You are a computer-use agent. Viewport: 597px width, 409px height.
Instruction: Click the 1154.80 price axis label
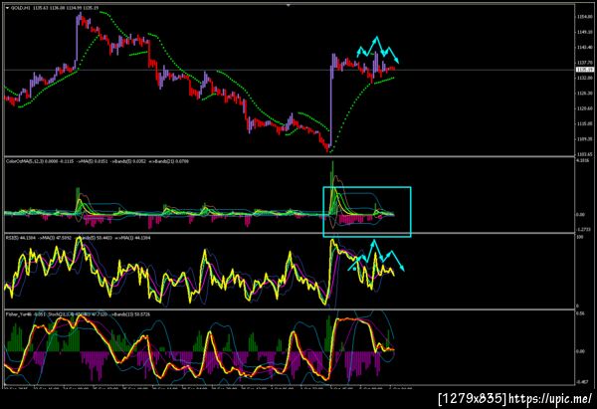click(584, 17)
